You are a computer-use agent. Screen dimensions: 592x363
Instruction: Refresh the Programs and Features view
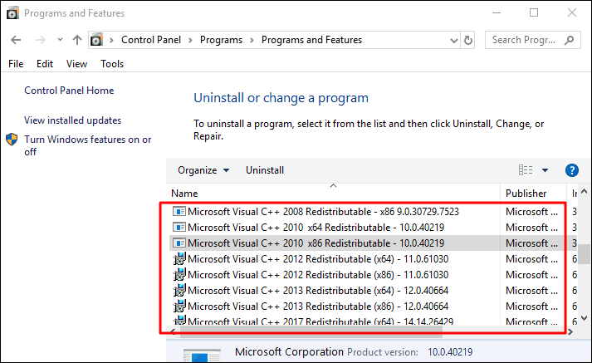coord(468,40)
